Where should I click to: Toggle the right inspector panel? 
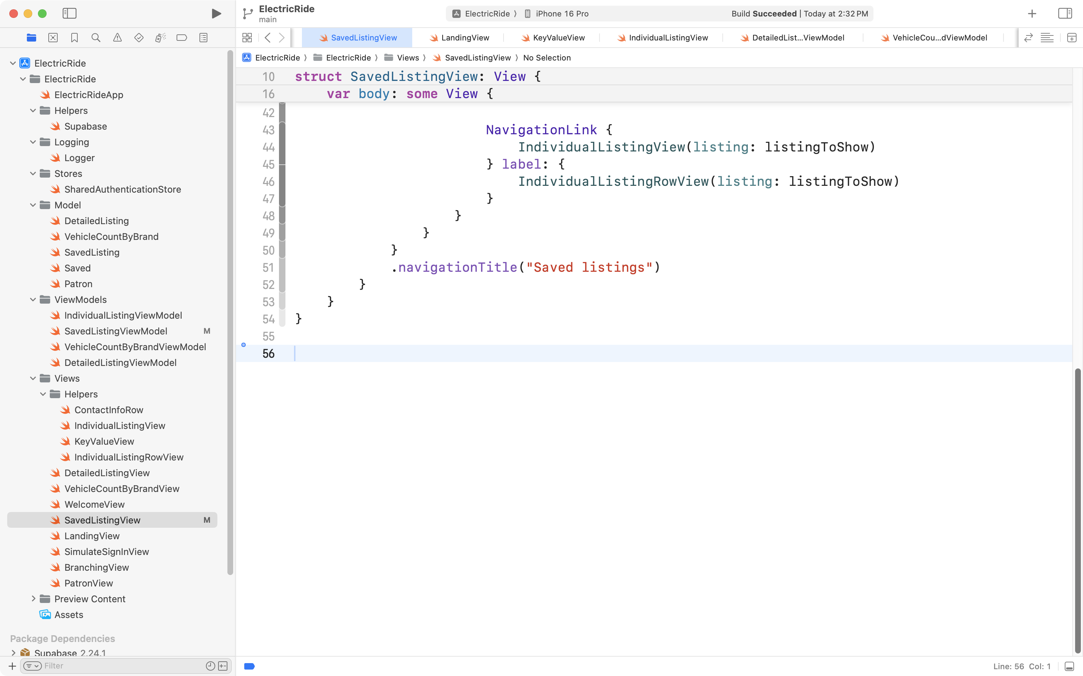point(1065,13)
